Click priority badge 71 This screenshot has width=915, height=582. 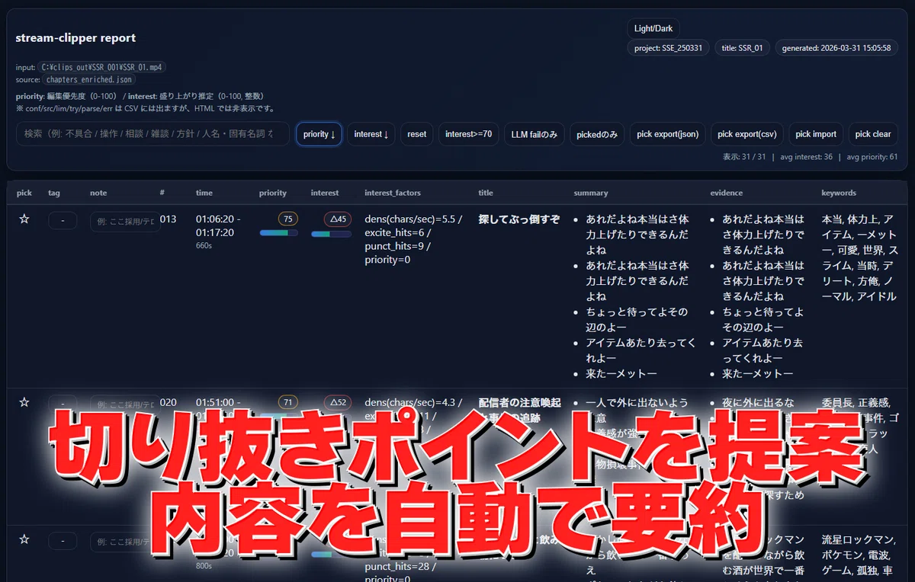click(x=288, y=402)
